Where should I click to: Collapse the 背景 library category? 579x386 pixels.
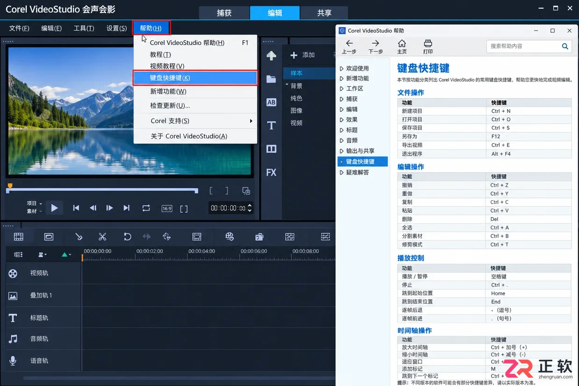(287, 85)
